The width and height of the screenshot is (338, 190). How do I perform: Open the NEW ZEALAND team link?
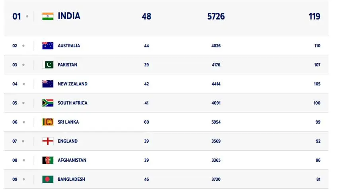tap(72, 84)
